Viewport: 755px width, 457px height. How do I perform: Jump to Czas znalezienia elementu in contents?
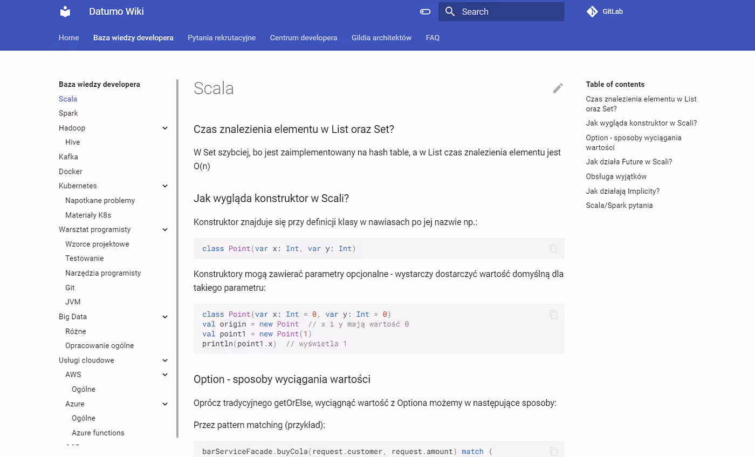coord(641,104)
